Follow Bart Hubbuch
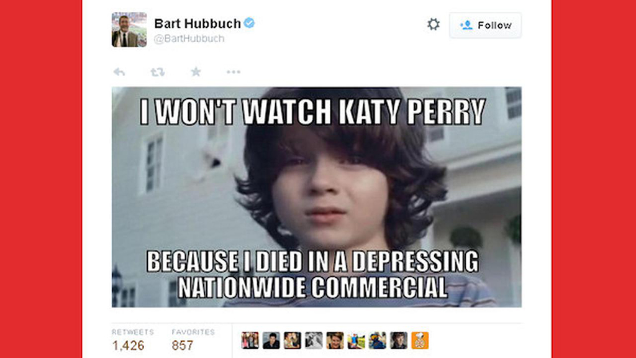Screen dimensions: 636x358 [485, 25]
